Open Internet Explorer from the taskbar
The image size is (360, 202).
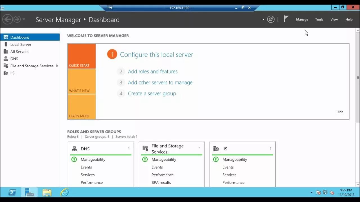click(64, 192)
